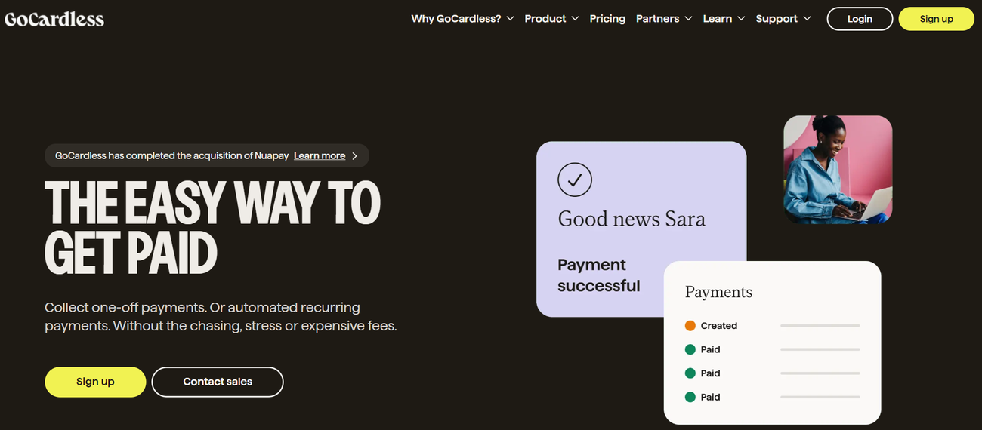Click the Payment successful text on card
982x430 pixels.
598,275
